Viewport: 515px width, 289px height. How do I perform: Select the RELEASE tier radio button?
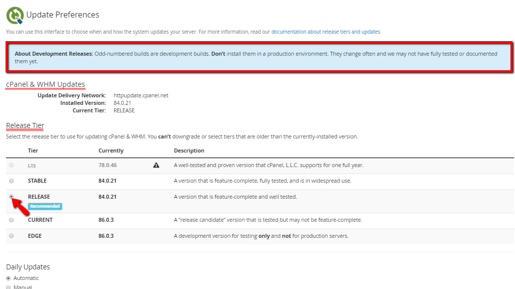coord(12,197)
